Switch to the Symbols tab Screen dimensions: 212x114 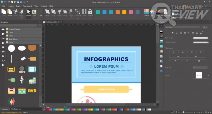pyautogui.click(x=44, y=6)
